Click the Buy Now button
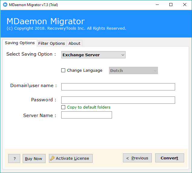This screenshot has width=192, height=173. [x=34, y=158]
